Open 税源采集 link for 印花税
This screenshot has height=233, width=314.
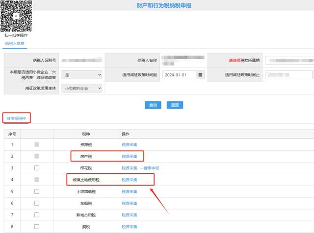pyautogui.click(x=130, y=168)
